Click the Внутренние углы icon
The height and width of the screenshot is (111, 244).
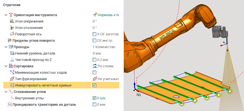13,98
